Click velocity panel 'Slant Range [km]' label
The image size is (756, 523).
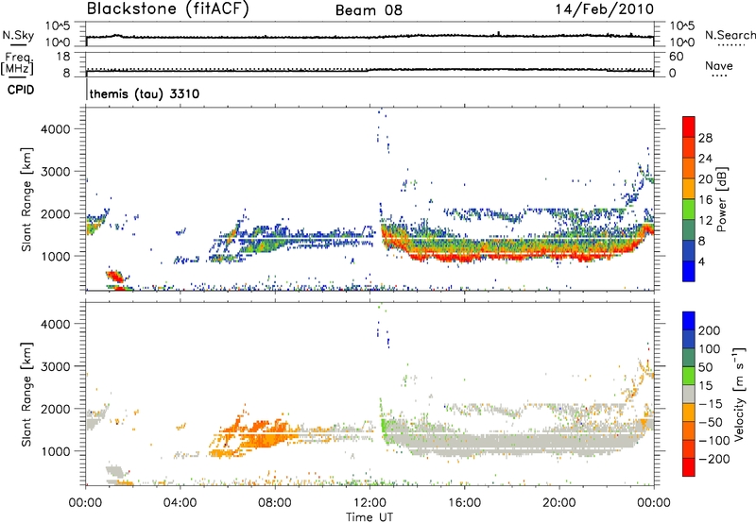pyautogui.click(x=26, y=394)
